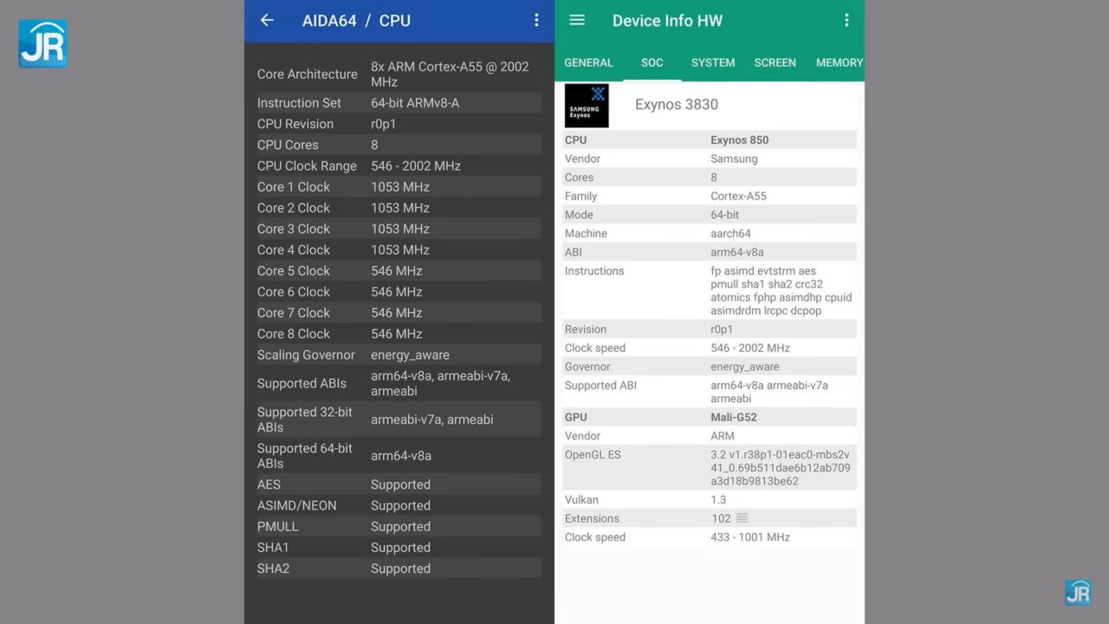Viewport: 1109px width, 624px height.
Task: Open Device Info HW three-dot menu
Action: (846, 21)
